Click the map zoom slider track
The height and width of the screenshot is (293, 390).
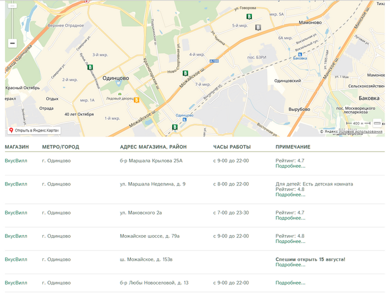pos(12,23)
